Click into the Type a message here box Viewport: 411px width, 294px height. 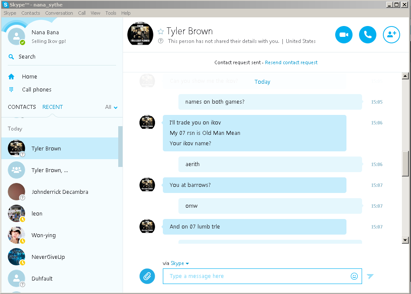pyautogui.click(x=262, y=276)
